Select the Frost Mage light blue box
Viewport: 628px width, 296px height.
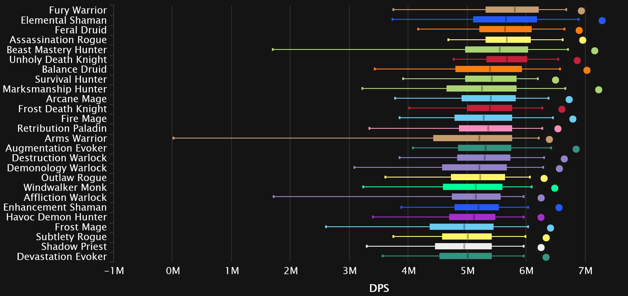(x=461, y=227)
